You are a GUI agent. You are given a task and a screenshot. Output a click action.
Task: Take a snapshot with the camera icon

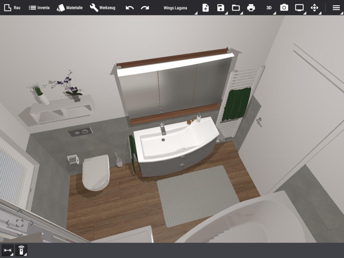[x=284, y=8]
